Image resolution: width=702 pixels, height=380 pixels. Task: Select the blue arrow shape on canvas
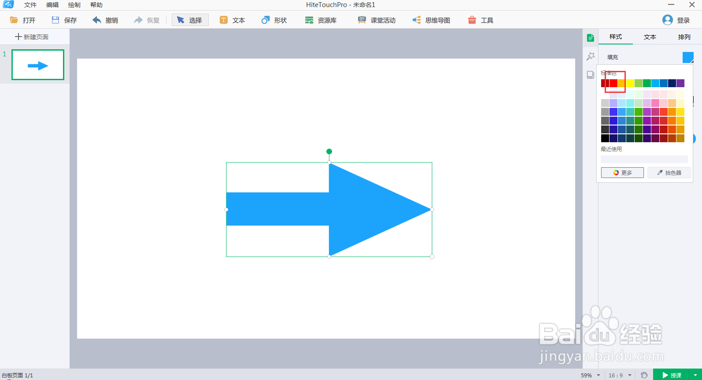pos(329,210)
